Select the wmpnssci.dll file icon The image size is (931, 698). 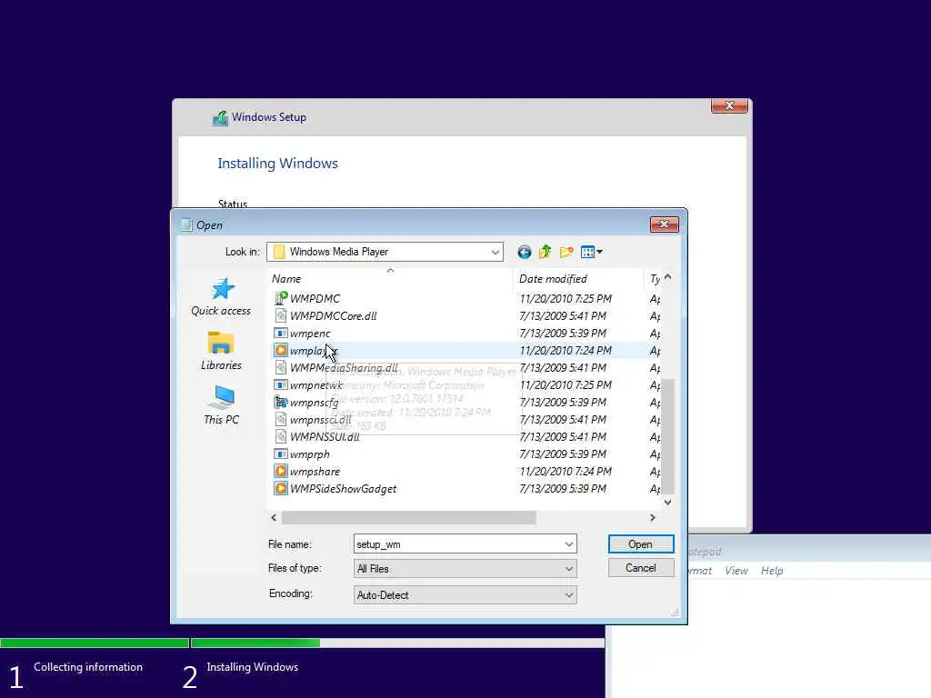coord(281,419)
